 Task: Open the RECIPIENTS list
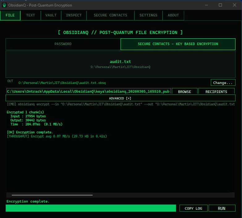click(x=216, y=91)
